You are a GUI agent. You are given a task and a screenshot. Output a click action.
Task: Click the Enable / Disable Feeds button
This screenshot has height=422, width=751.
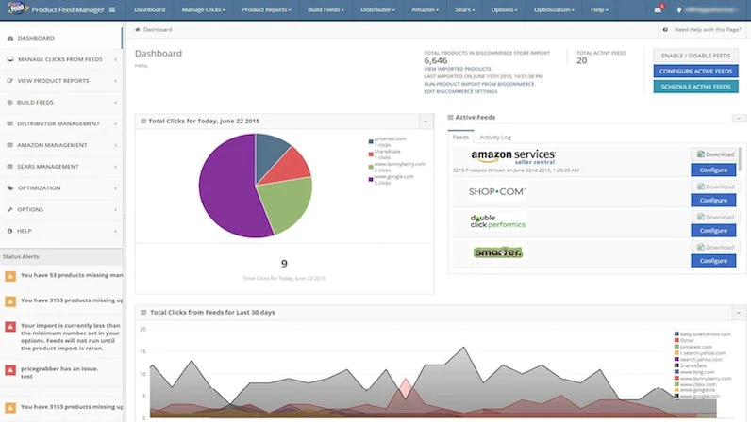click(695, 56)
